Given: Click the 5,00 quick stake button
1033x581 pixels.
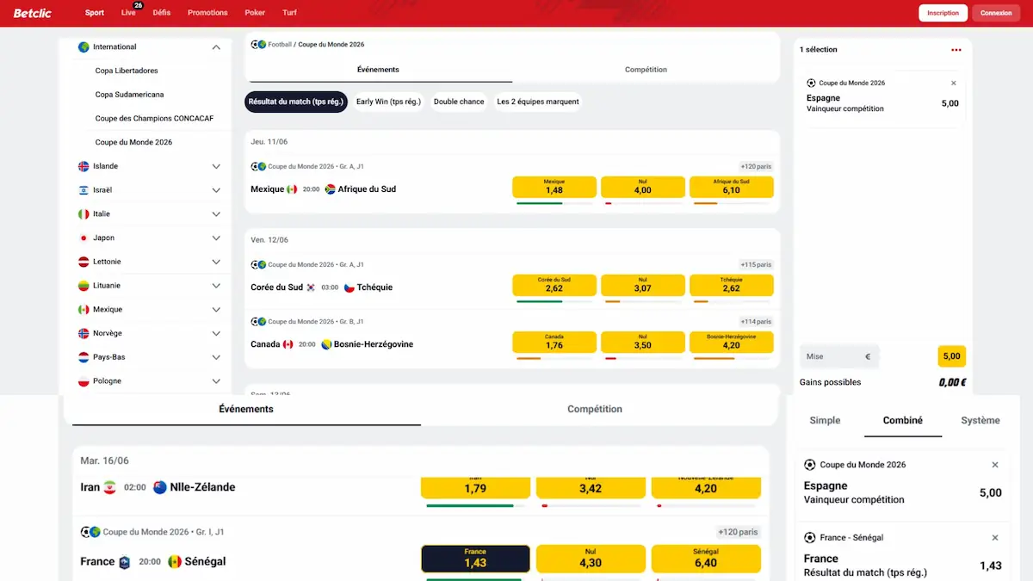Looking at the screenshot, I should click(951, 356).
